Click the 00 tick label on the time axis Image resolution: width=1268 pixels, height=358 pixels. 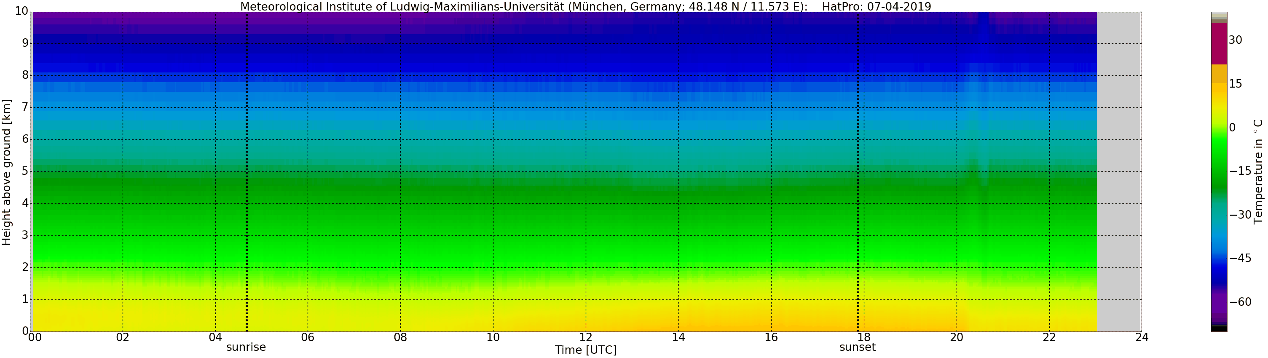(x=35, y=337)
